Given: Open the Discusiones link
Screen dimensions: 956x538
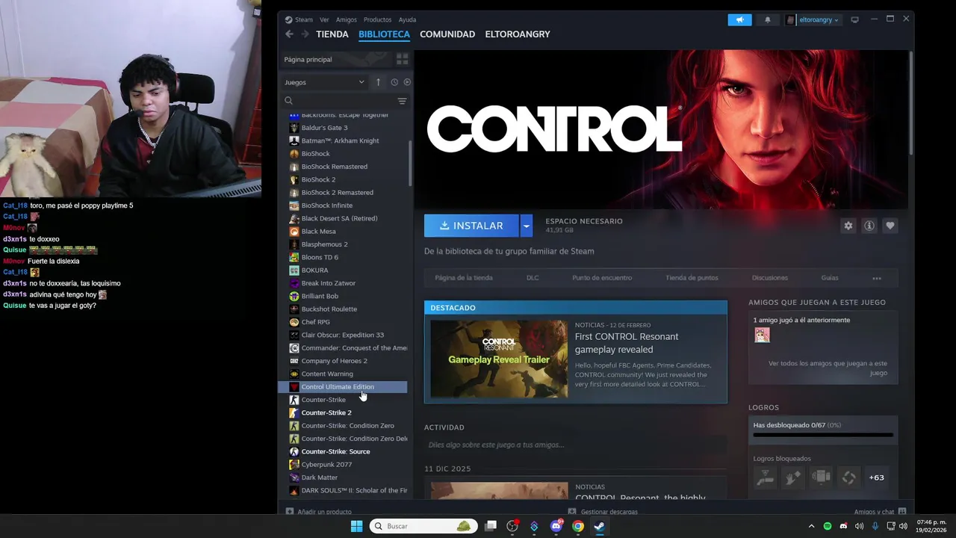Looking at the screenshot, I should click(x=770, y=278).
